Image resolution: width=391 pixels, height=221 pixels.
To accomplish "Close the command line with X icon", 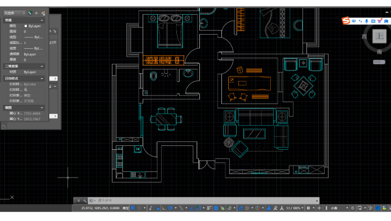I will [78, 201].
